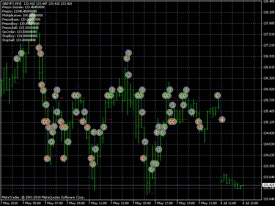275x206 pixels.
Task: Click the Moltiplicatore: 100.00000000 label
Action: (x=22, y=15)
